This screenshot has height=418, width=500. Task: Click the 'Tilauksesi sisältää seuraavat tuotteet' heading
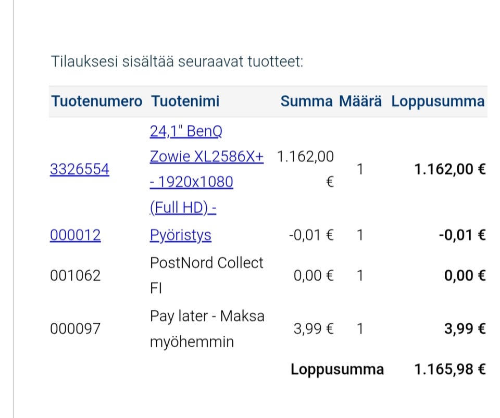point(177,61)
